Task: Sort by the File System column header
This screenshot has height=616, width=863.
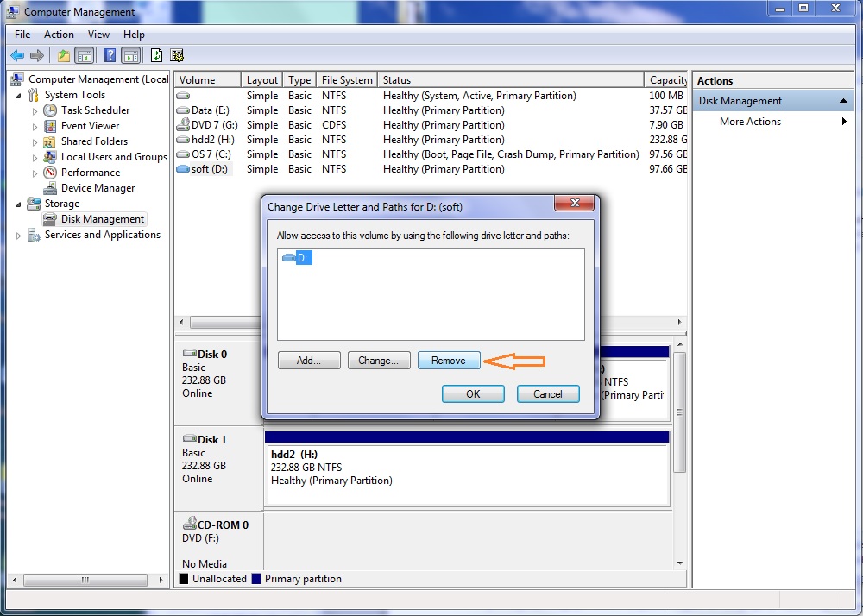Action: pos(347,79)
